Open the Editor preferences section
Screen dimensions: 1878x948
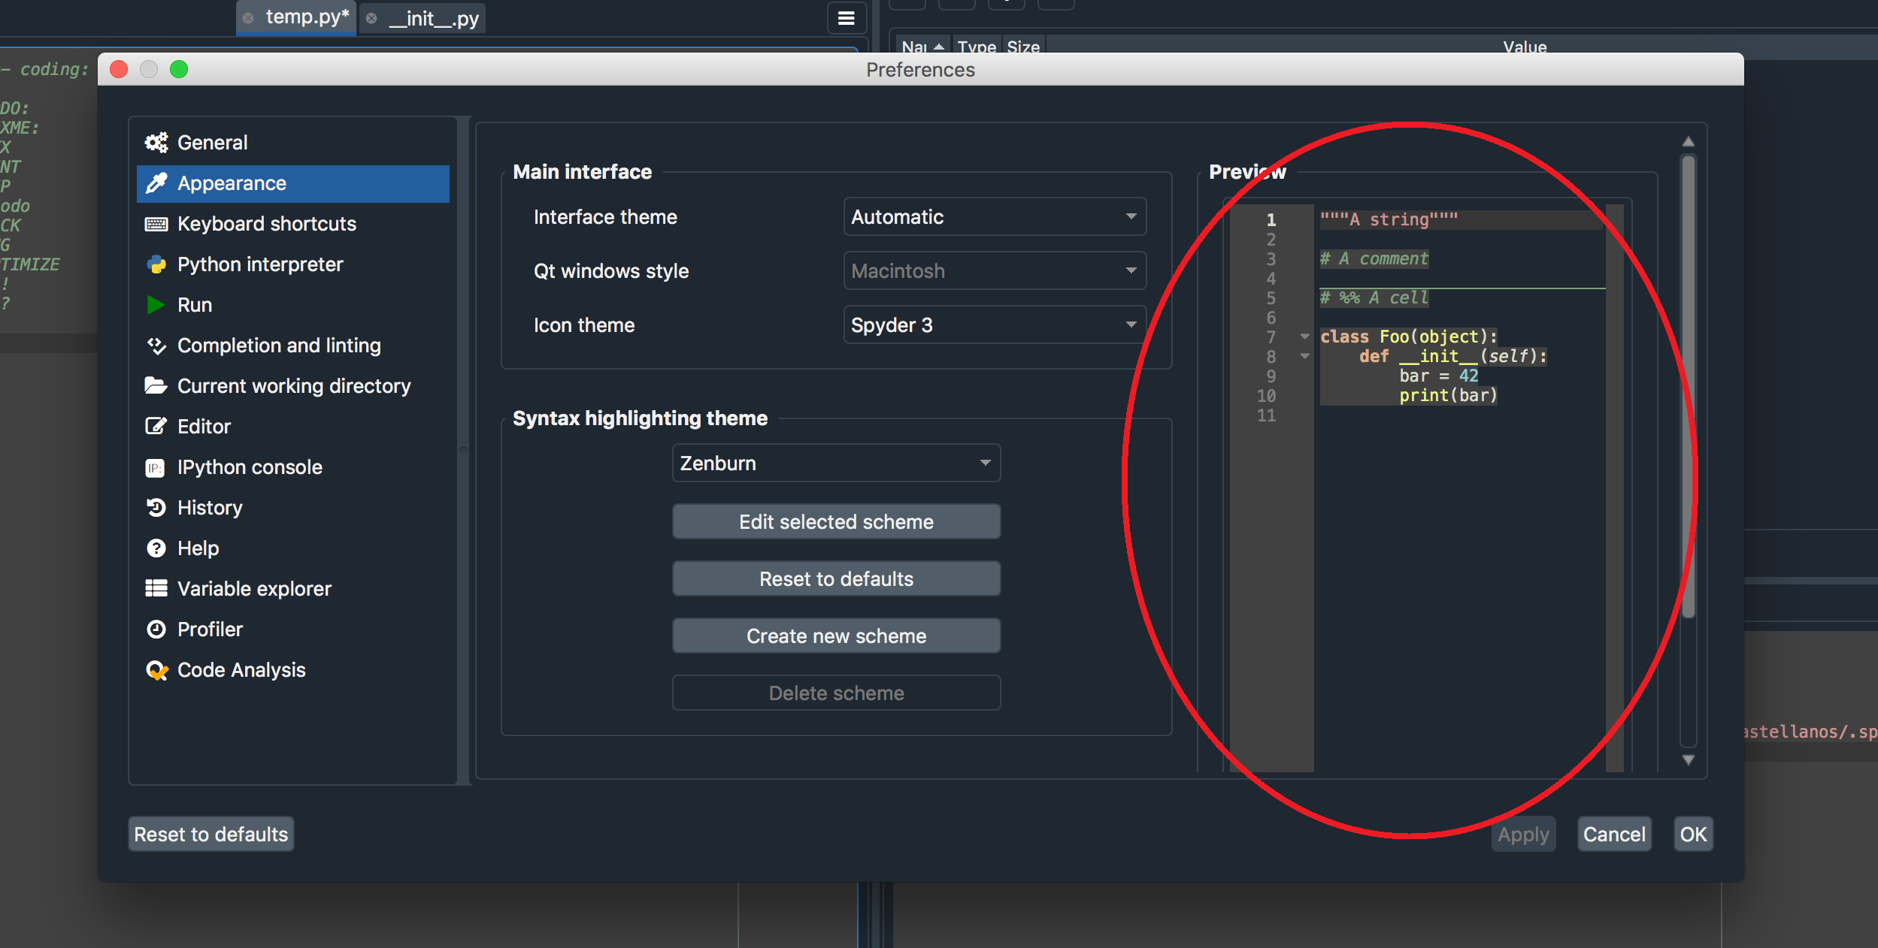coord(204,426)
